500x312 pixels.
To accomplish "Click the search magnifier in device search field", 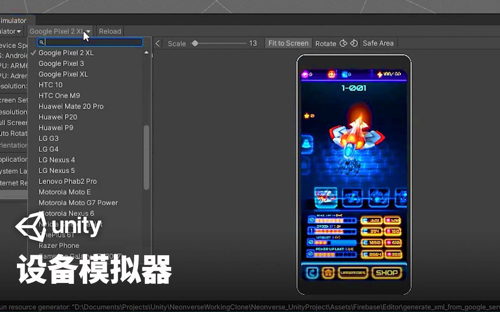I will [x=41, y=42].
